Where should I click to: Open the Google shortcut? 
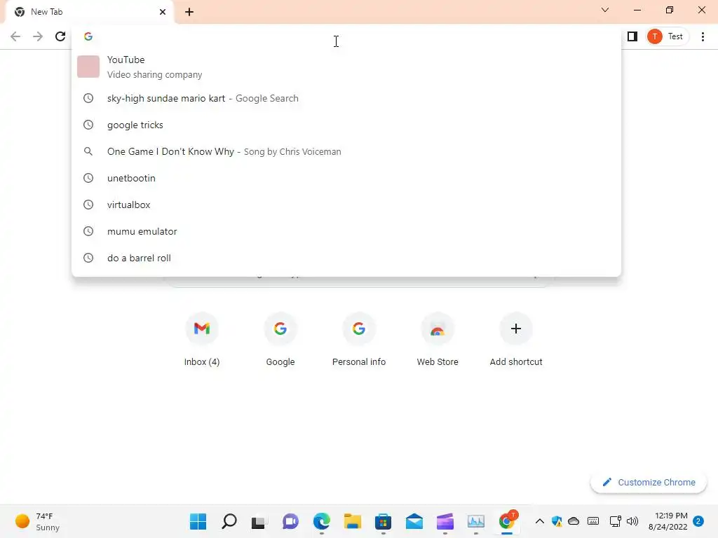click(280, 340)
